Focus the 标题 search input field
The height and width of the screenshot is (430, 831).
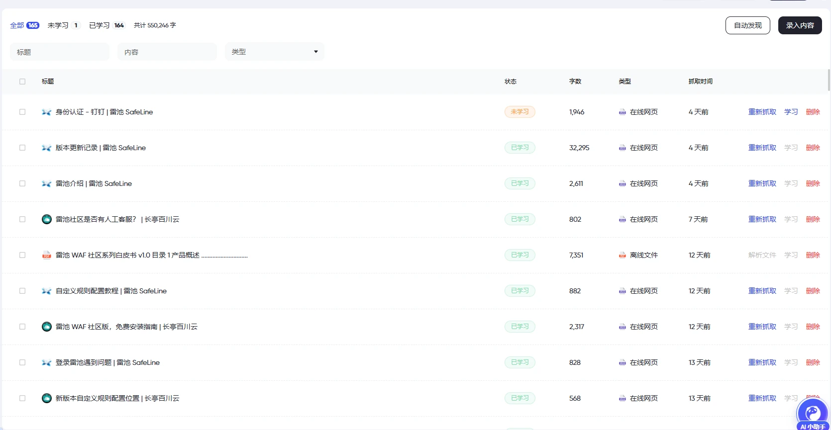coord(60,52)
